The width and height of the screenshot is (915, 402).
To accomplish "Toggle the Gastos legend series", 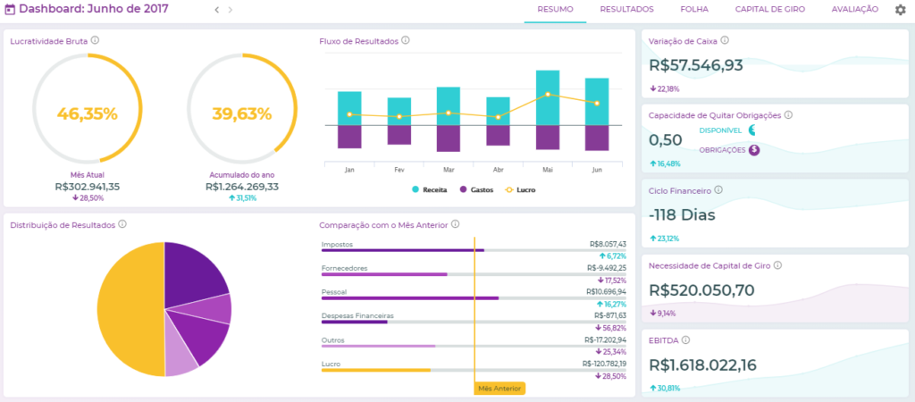I will coord(476,189).
